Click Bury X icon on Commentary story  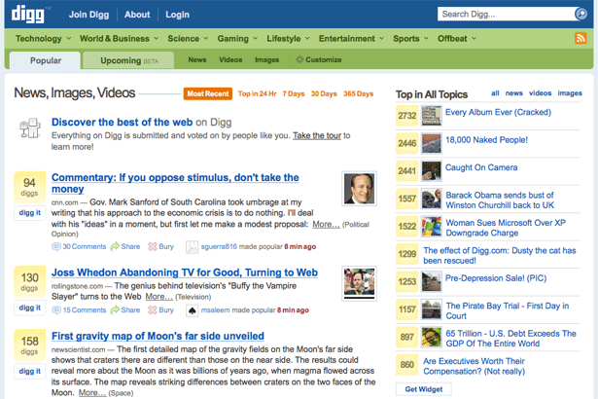(x=153, y=246)
